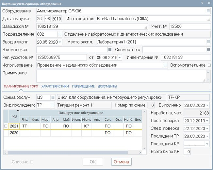Check the 2021 row checkbox
Viewport: 213px width, 170px height.
(6, 126)
